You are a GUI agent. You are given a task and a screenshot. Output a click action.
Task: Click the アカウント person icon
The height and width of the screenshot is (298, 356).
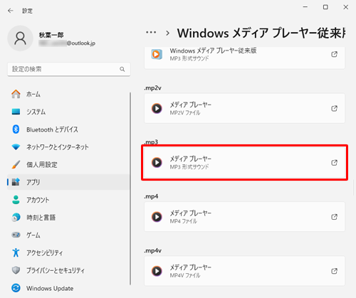(x=16, y=200)
